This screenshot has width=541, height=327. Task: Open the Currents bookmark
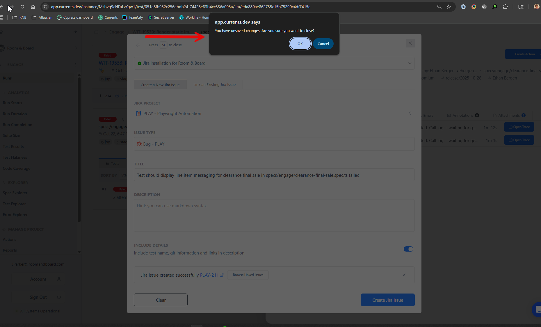tap(108, 17)
